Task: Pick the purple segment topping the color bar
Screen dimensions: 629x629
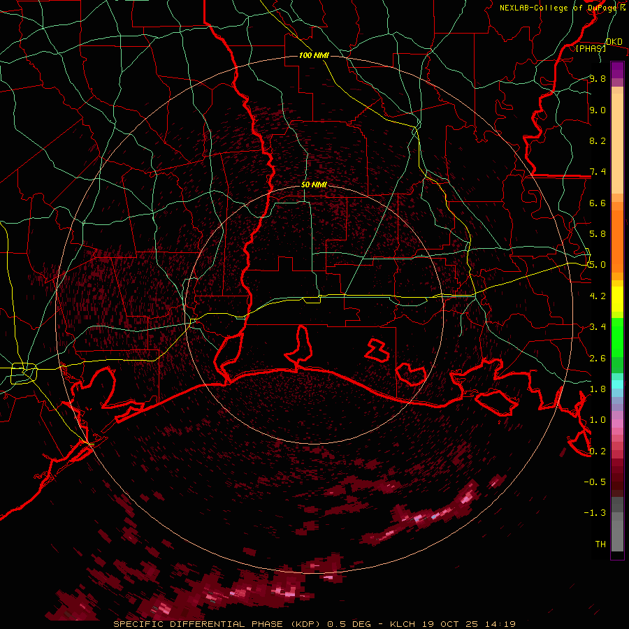Action: [x=617, y=70]
